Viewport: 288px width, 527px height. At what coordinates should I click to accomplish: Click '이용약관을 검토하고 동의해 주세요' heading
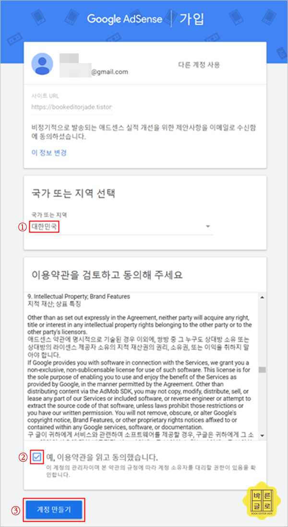click(x=107, y=275)
